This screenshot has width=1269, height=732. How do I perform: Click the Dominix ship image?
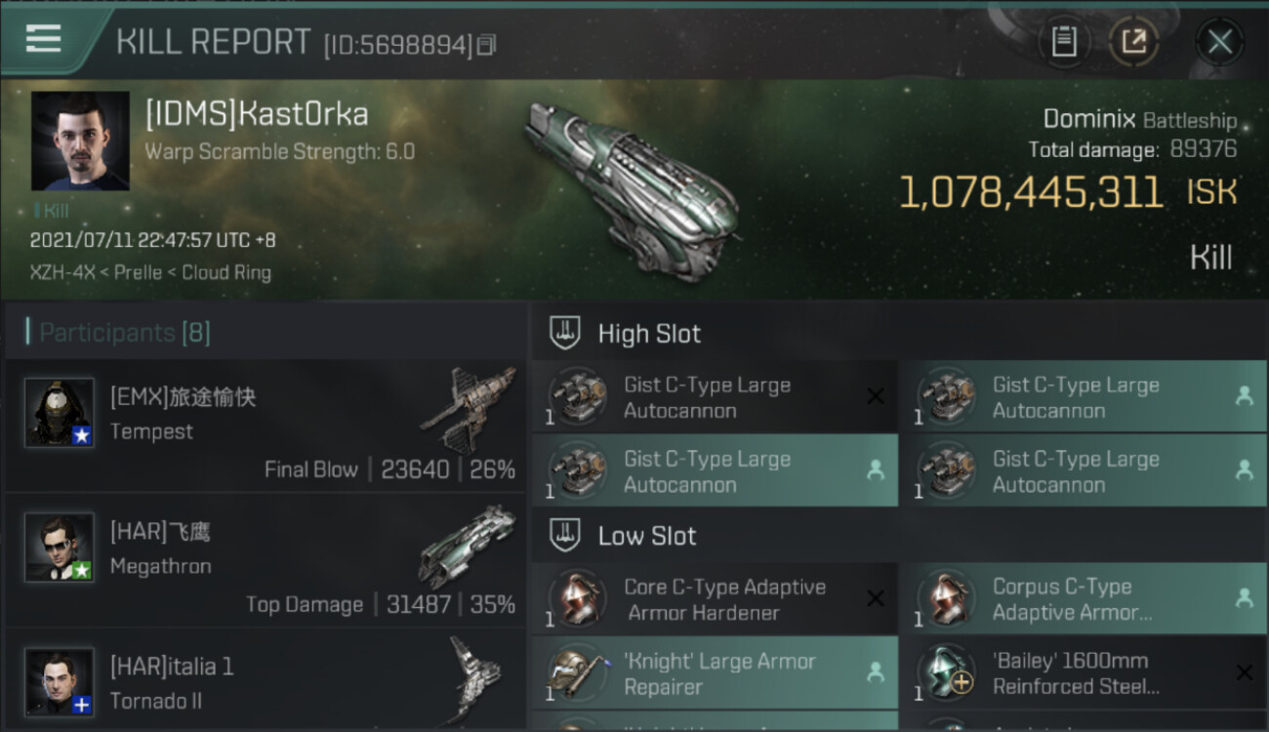tap(632, 190)
